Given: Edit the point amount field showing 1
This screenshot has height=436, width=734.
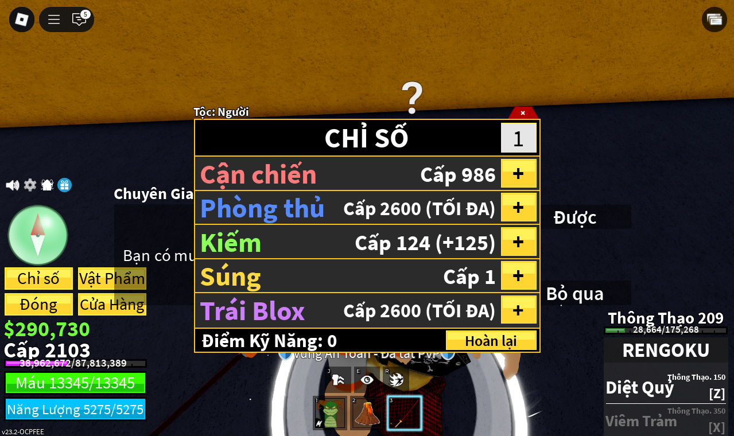Looking at the screenshot, I should coord(519,138).
